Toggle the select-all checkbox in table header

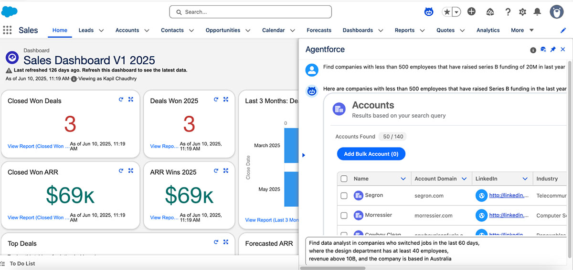click(344, 179)
